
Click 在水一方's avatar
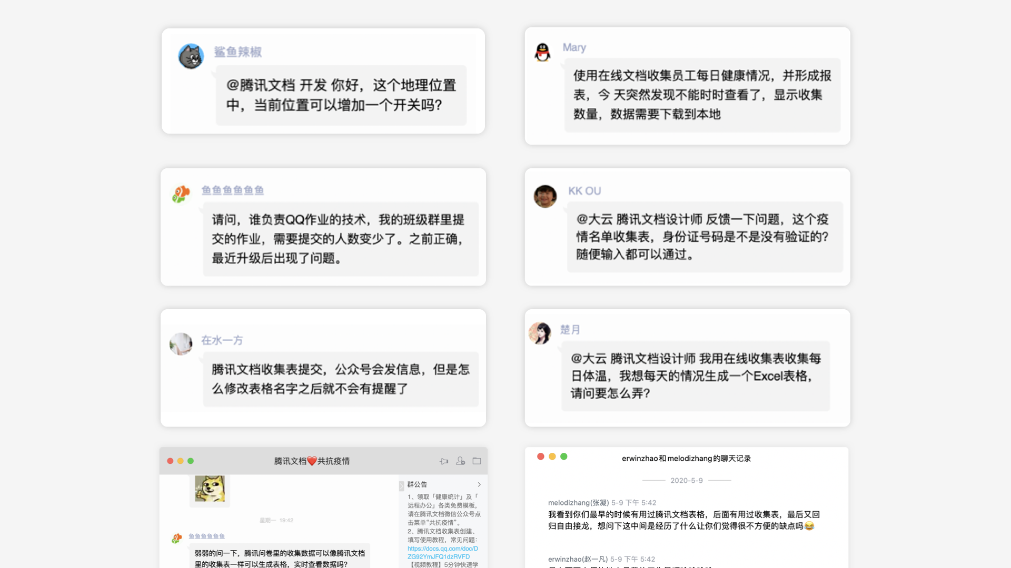(181, 344)
